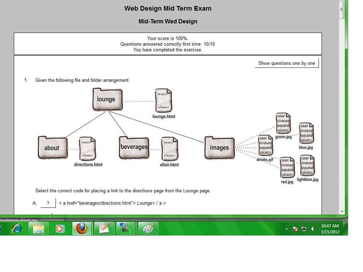Image resolution: width=363 pixels, height=272 pixels.
Task: Click the 'Show questions one by one' button
Action: (x=286, y=63)
